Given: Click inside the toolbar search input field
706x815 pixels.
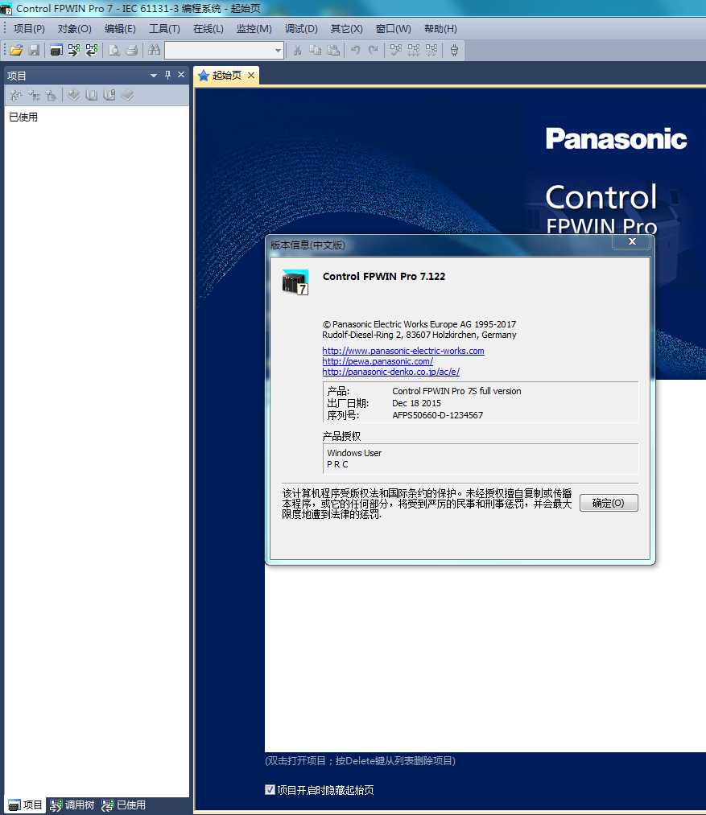Looking at the screenshot, I should click(x=218, y=51).
